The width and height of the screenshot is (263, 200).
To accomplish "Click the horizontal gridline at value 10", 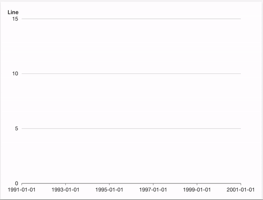I will [131, 74].
